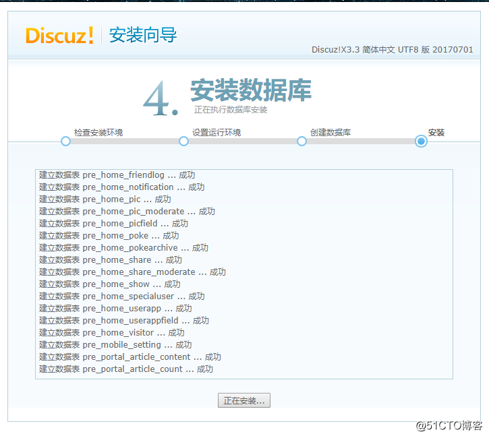Click the Discuz!X3.3 version text

point(393,50)
